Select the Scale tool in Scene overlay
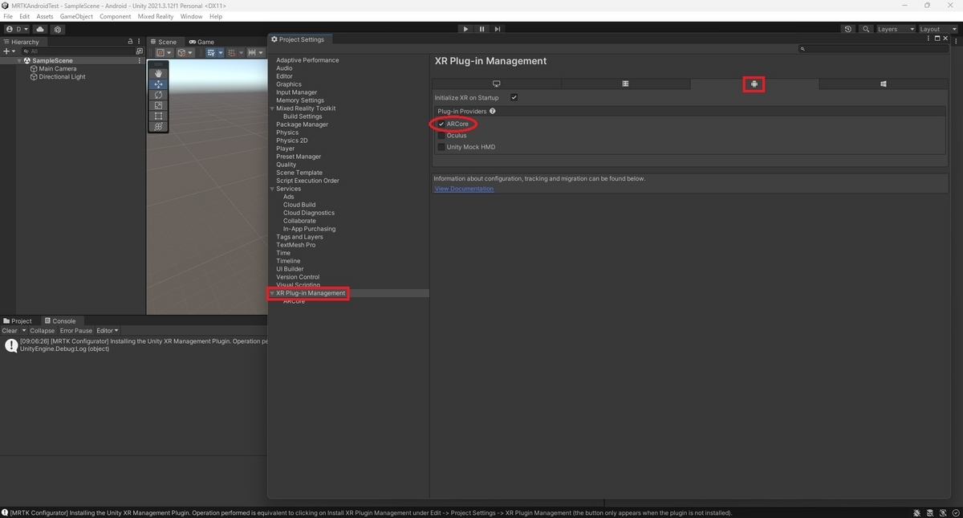 [x=158, y=105]
